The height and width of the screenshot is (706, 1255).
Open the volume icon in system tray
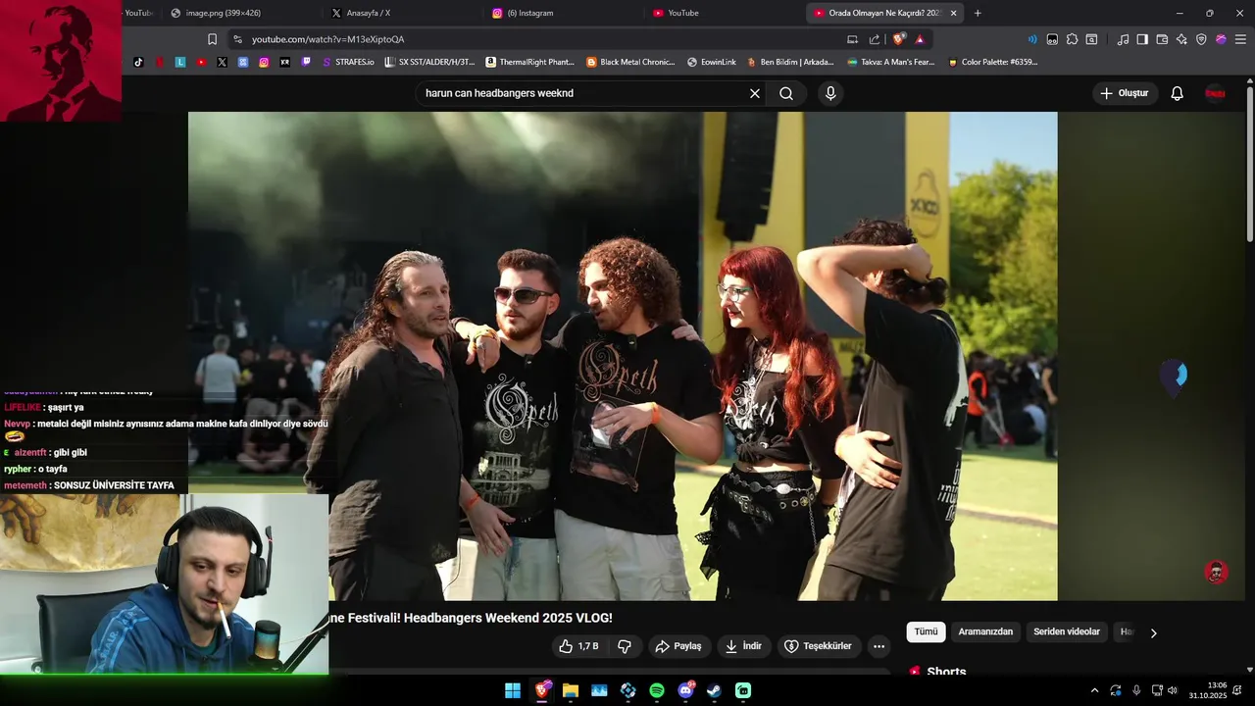click(1173, 690)
